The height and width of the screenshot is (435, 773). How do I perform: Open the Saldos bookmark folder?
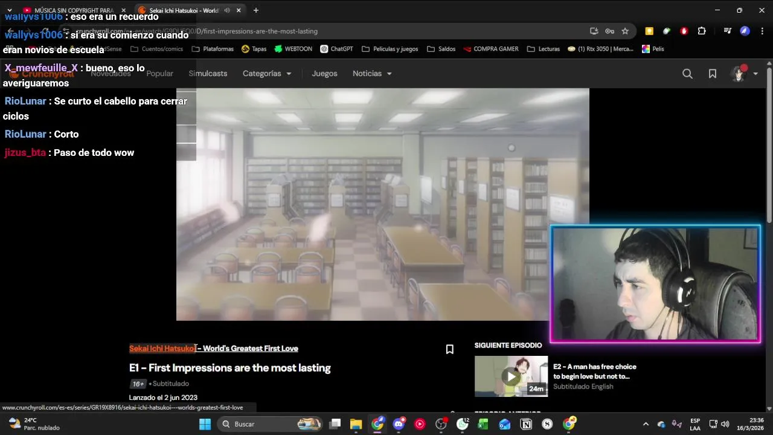coord(441,49)
